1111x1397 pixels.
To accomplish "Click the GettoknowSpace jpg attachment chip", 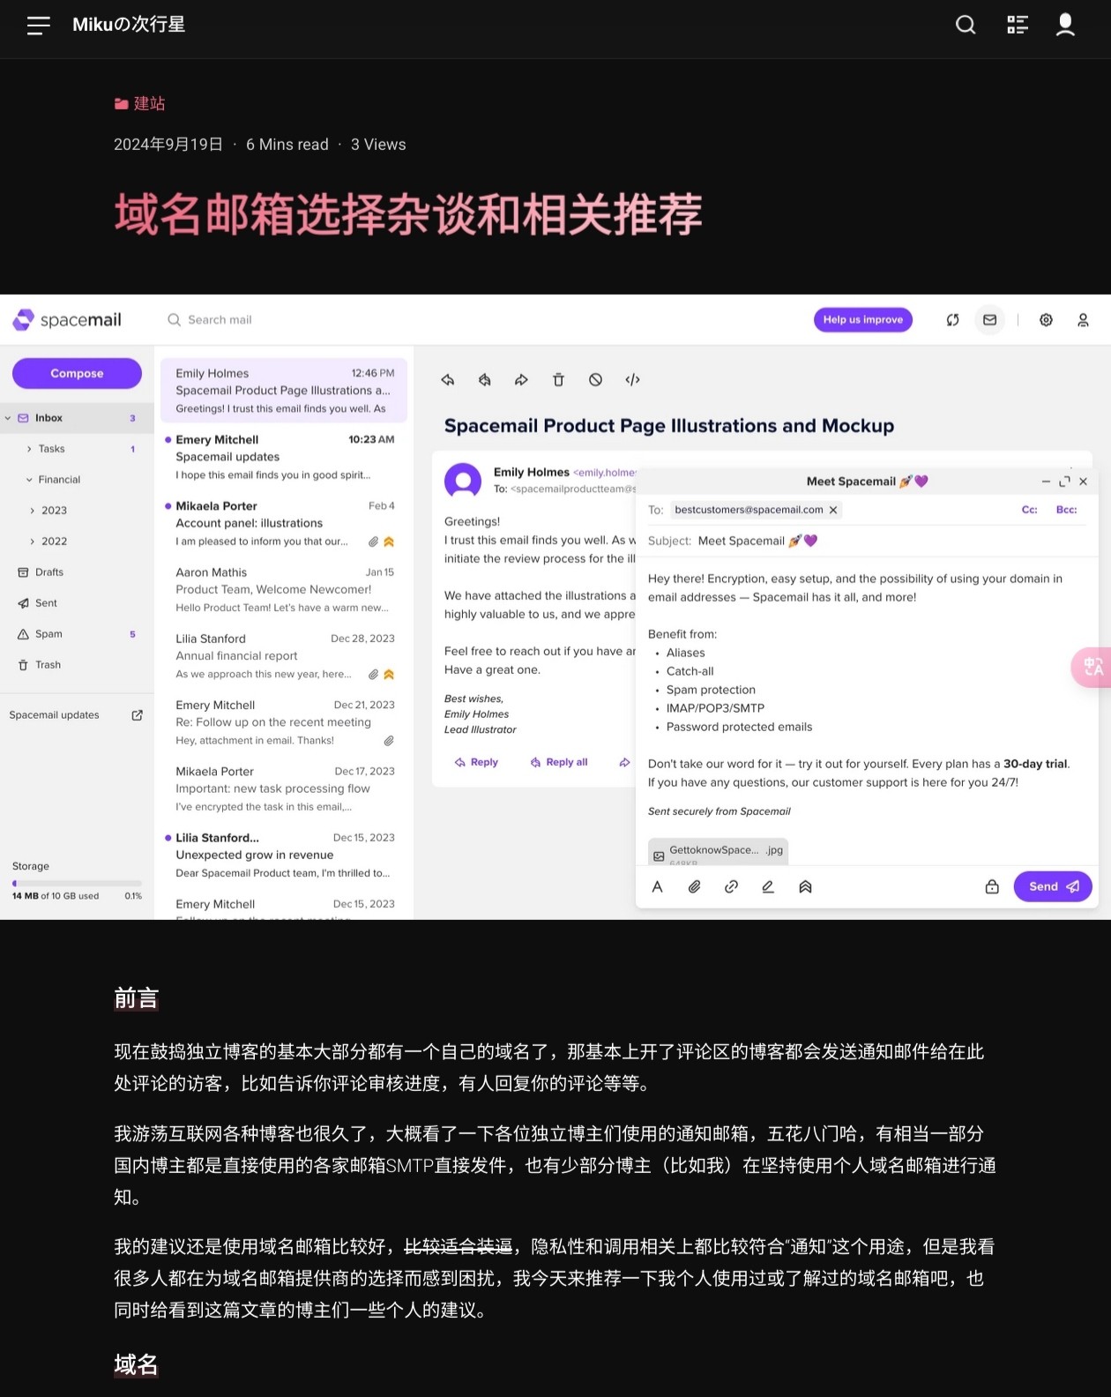I will 718,852.
